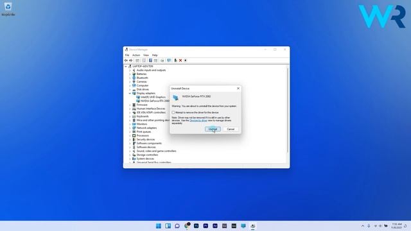The image size is (411, 231).
Task: Click the Device Manager taskbar icon
Action: click(x=252, y=226)
